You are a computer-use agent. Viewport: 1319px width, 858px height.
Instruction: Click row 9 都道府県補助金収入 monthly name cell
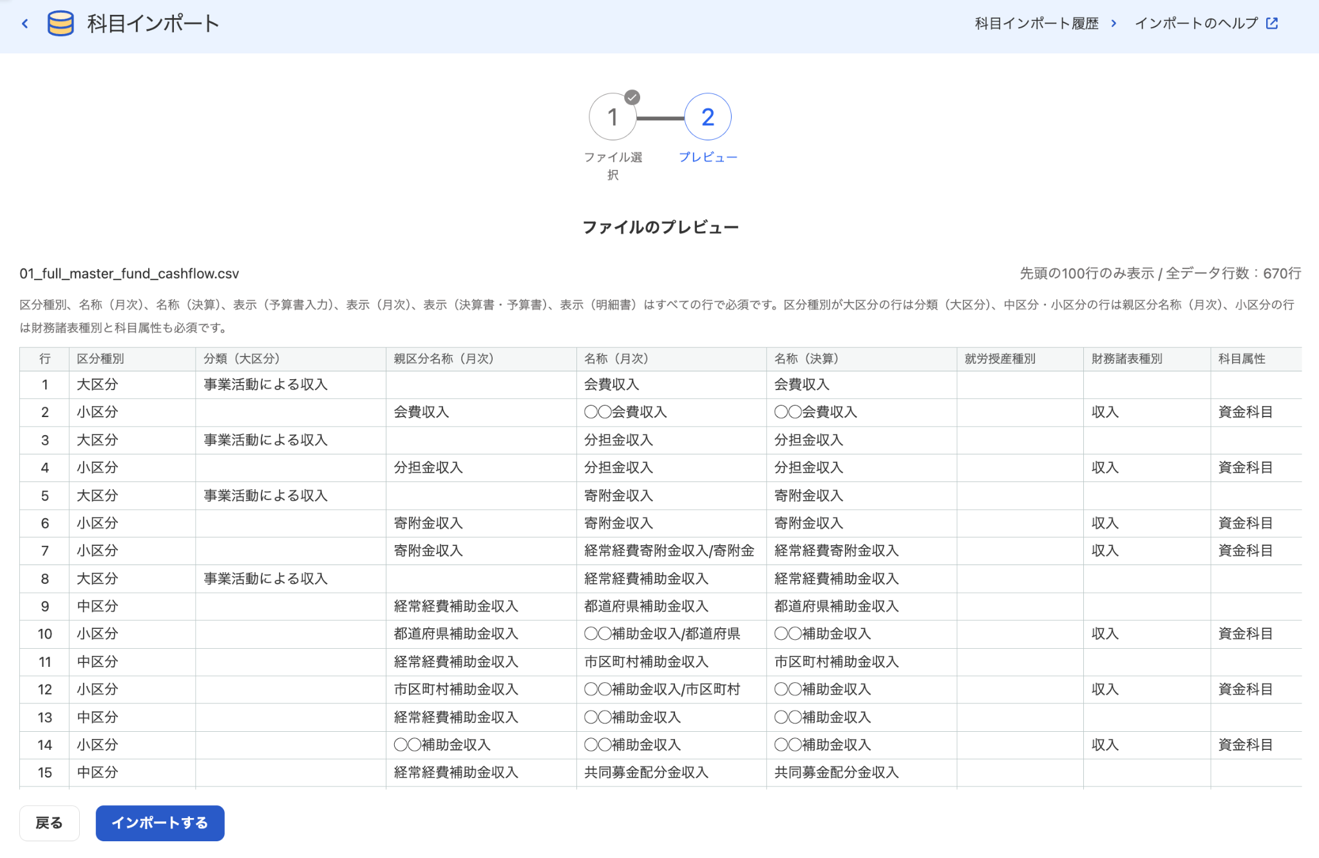tap(671, 606)
